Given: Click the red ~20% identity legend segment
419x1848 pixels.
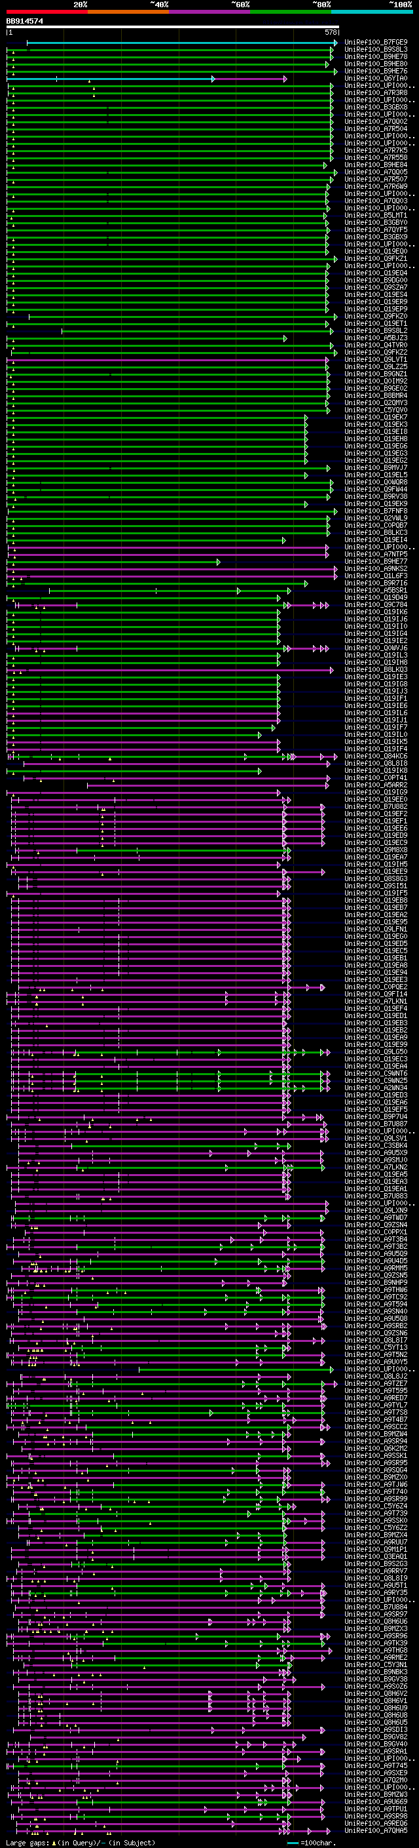Looking at the screenshot, I should pyautogui.click(x=46, y=12).
